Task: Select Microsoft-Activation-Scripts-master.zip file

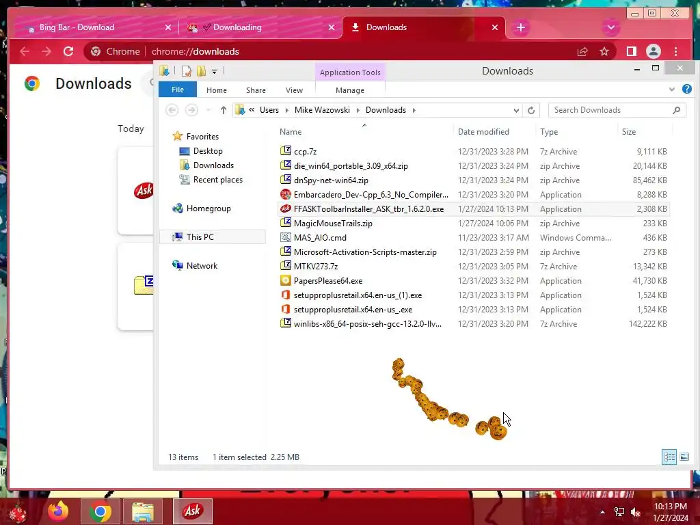Action: click(365, 252)
